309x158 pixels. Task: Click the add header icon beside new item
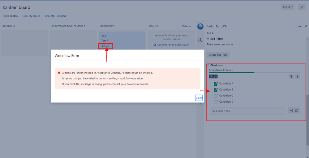[x=297, y=110]
